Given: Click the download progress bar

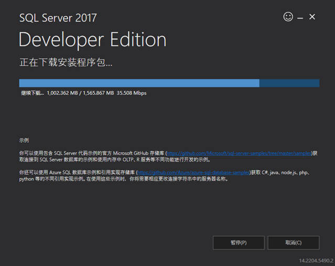Looking at the screenshot, I should [x=169, y=83].
